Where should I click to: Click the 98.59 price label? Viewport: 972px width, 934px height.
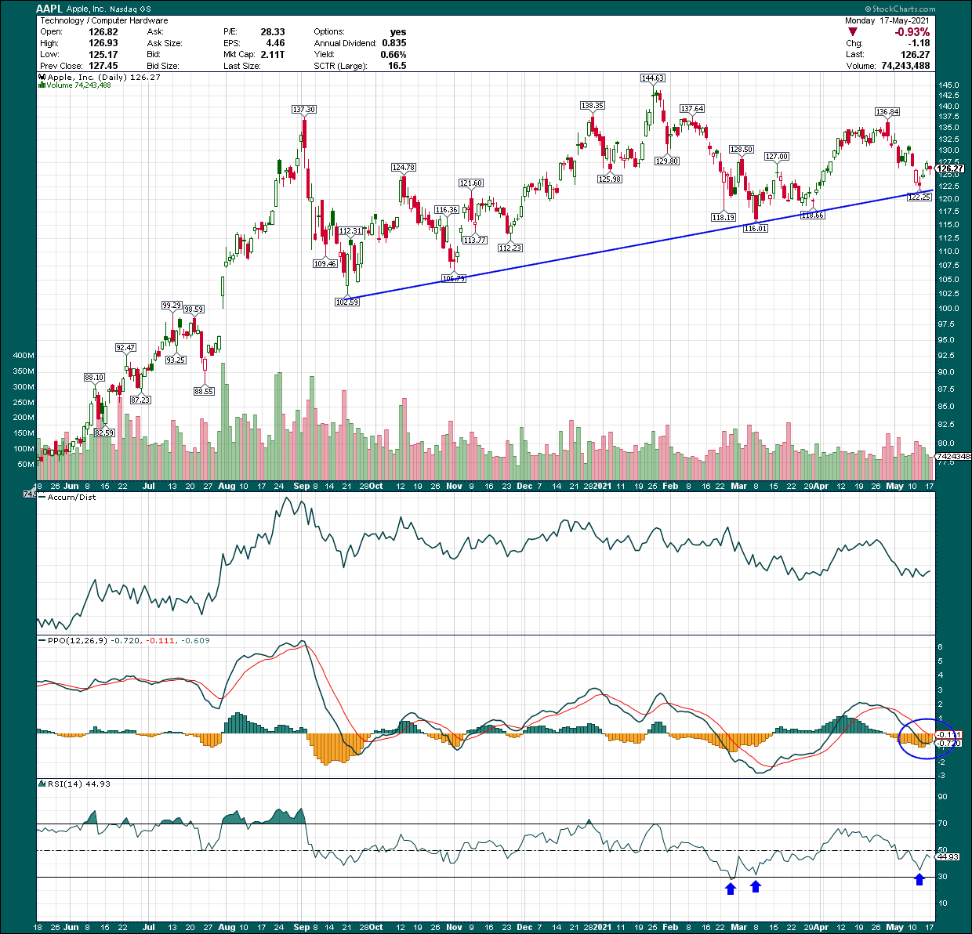tap(194, 309)
